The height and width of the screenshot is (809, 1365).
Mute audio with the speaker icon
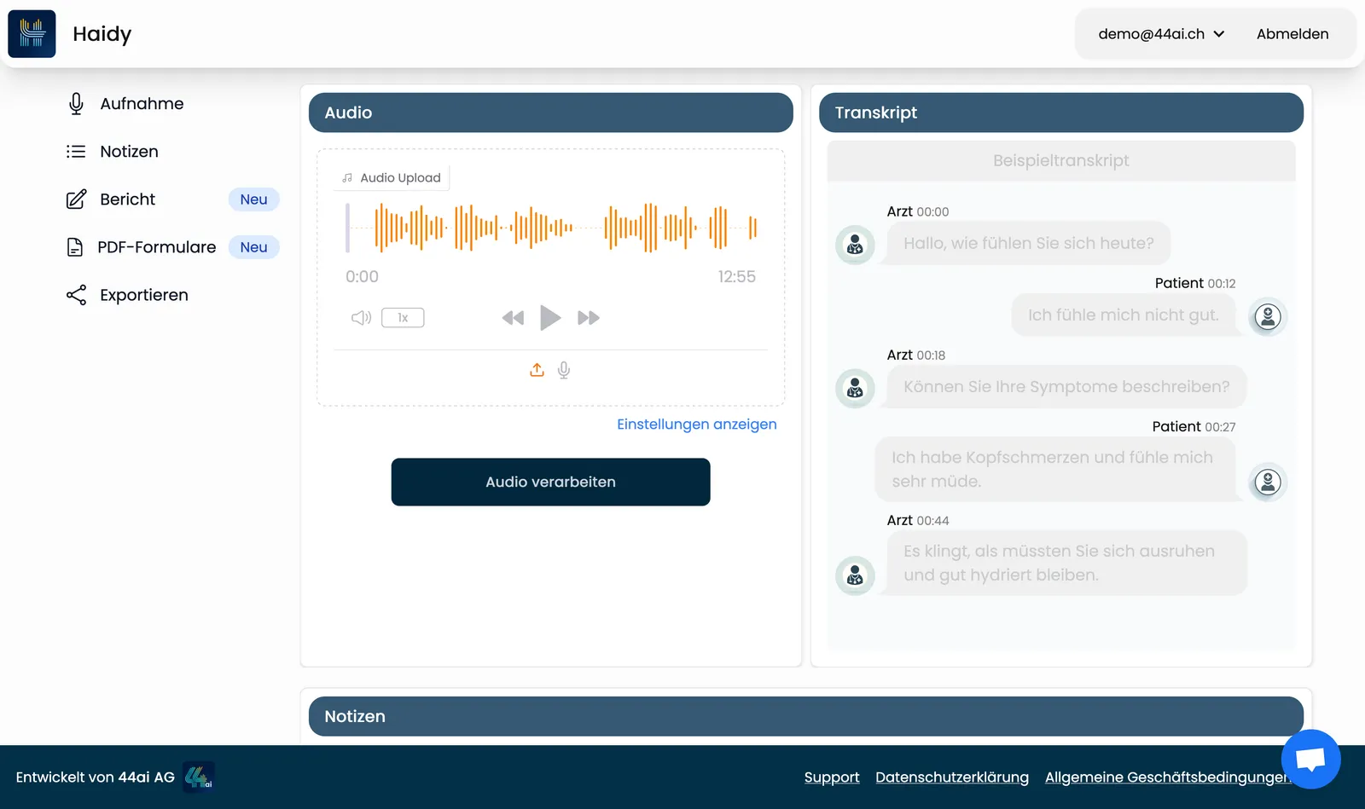361,317
